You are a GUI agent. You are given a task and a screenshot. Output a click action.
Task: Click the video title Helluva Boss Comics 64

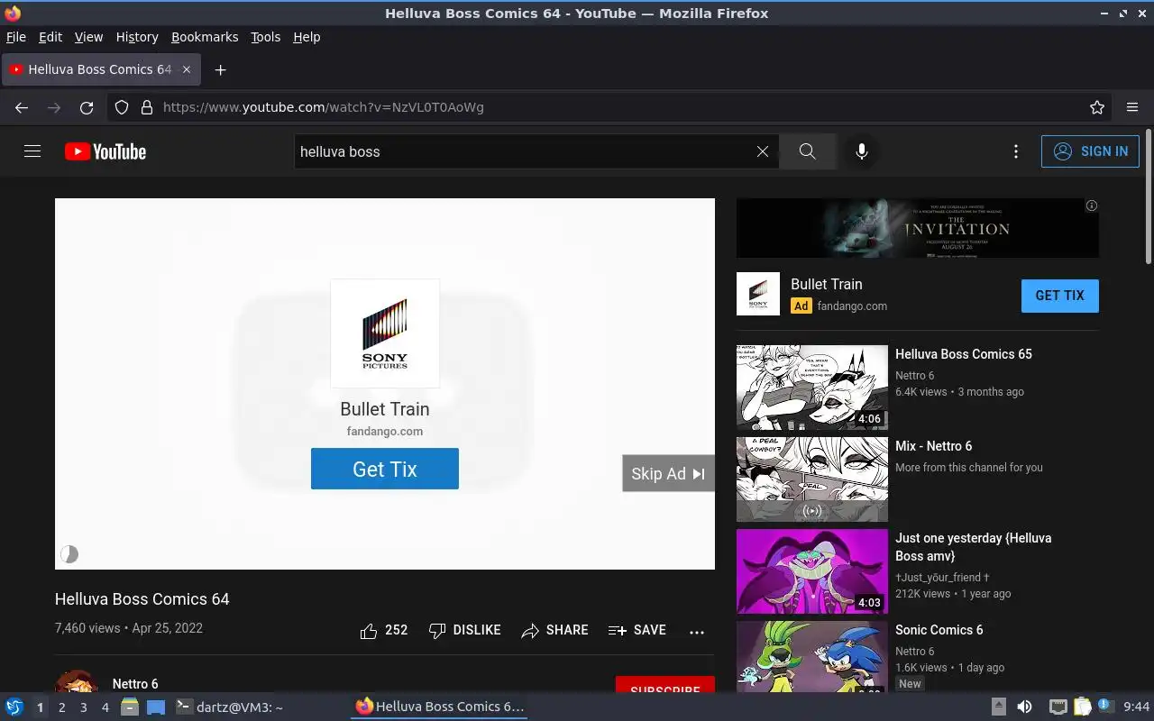coord(142,599)
